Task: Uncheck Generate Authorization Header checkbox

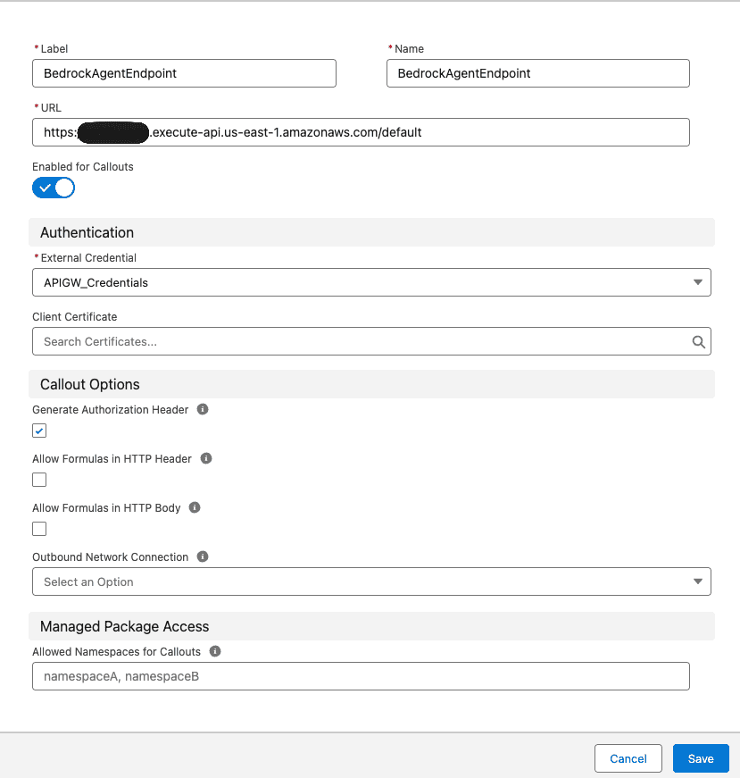Action: pos(39,431)
